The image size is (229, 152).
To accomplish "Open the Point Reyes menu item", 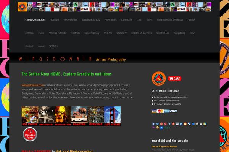I will point(111,20).
